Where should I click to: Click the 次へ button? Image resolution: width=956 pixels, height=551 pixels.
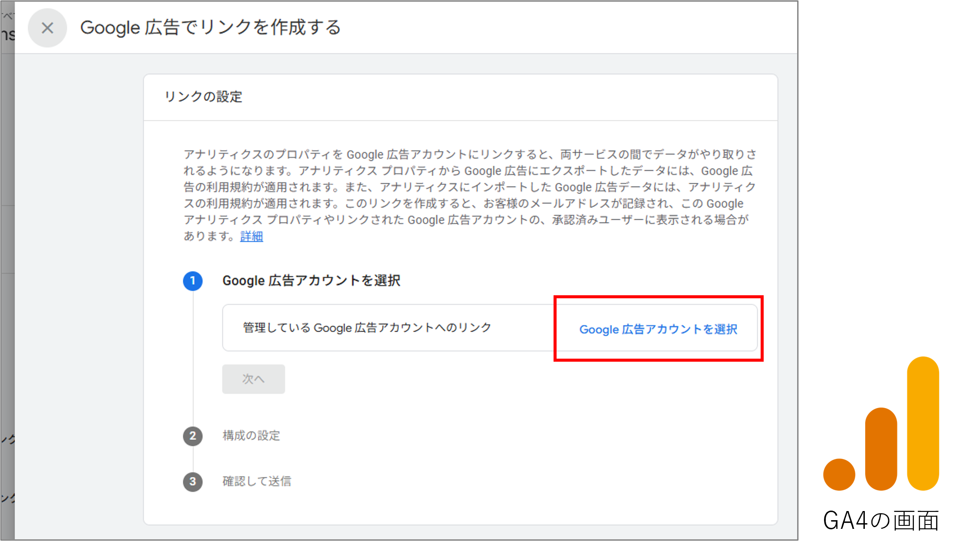pyautogui.click(x=254, y=379)
